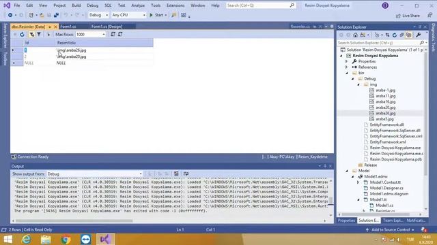Click the Collapse All icon in Solution Explorer

(x=401, y=35)
